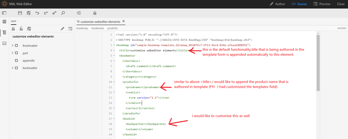Close the customize webeditor elements tab
This screenshot has height=139, width=348.
[124, 21]
